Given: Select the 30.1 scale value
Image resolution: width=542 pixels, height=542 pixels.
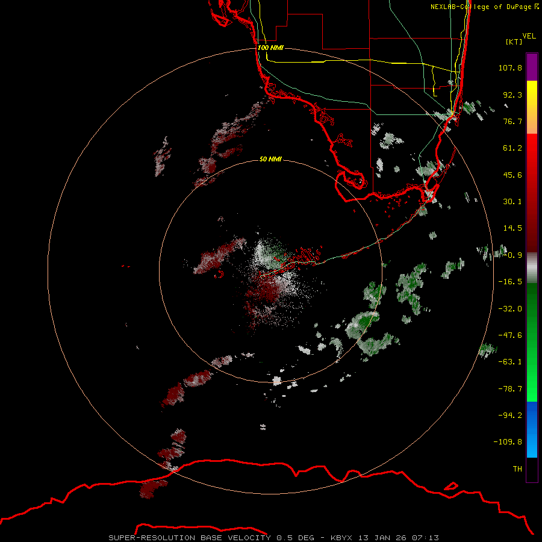Looking at the screenshot, I should pos(512,202).
